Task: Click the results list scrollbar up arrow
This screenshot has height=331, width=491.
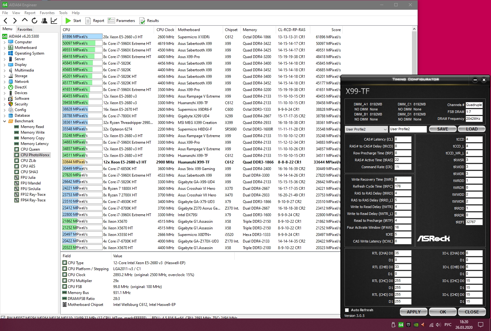Action: click(414, 29)
